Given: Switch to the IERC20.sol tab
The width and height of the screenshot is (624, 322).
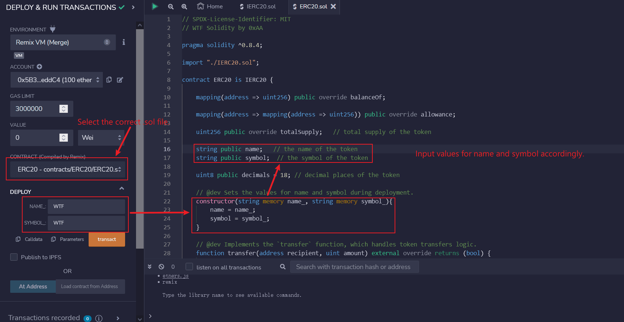Looking at the screenshot, I should [x=257, y=7].
